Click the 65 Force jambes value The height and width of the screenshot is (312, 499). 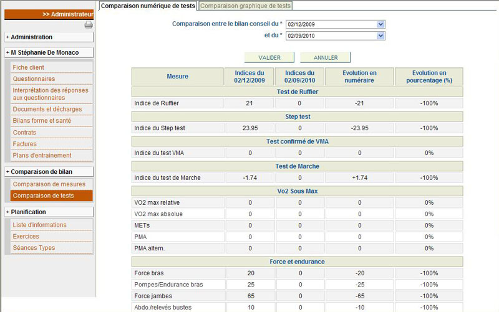(x=251, y=296)
